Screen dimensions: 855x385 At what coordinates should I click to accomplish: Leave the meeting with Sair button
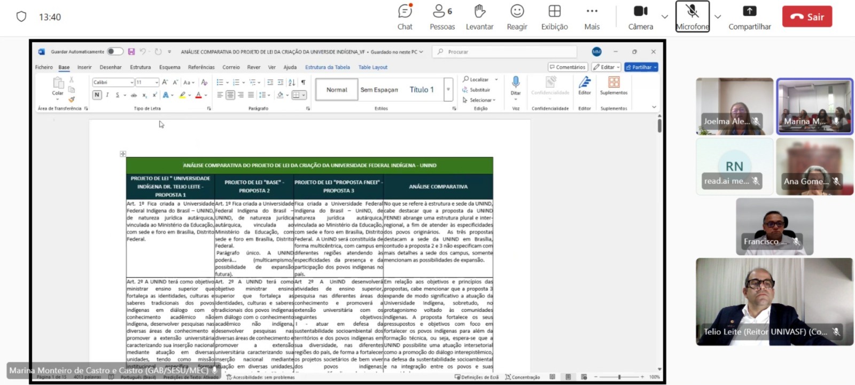click(x=807, y=17)
